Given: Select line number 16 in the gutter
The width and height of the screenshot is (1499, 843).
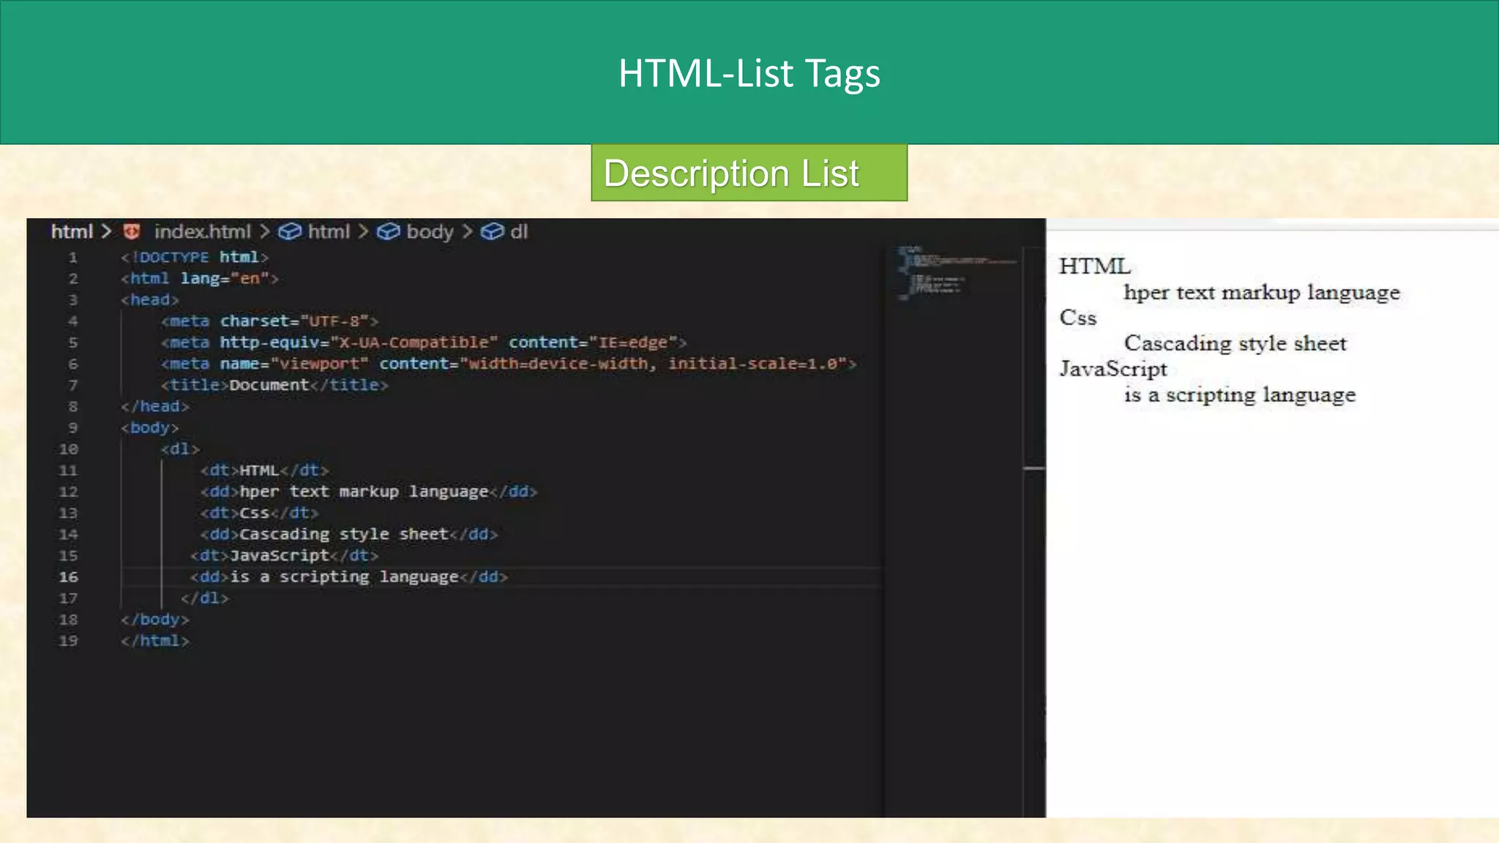Looking at the screenshot, I should click(x=69, y=577).
